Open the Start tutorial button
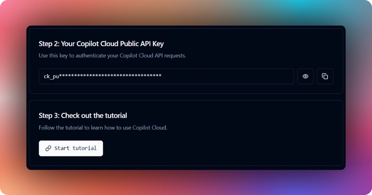The width and height of the screenshot is (372, 195). 71,148
